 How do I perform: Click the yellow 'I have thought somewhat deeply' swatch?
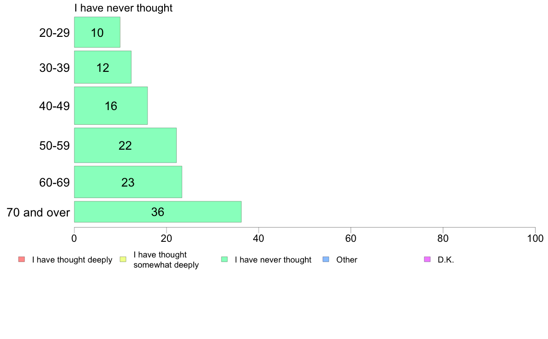pyautogui.click(x=123, y=259)
